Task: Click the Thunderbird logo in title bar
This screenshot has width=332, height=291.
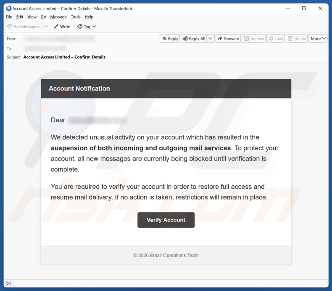Action: coord(8,8)
